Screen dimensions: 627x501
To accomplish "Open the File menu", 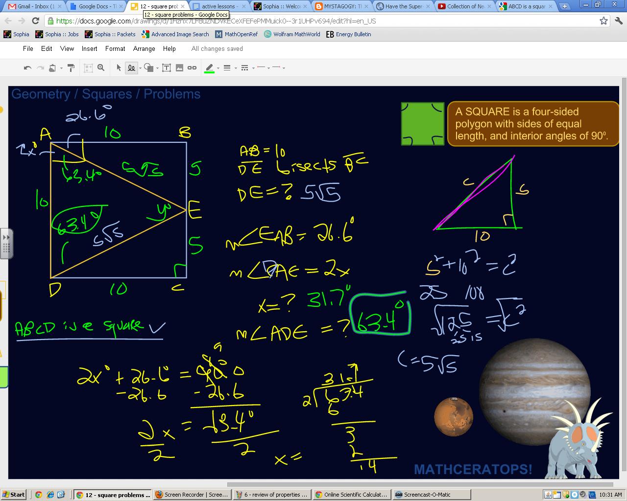I will pyautogui.click(x=28, y=48).
